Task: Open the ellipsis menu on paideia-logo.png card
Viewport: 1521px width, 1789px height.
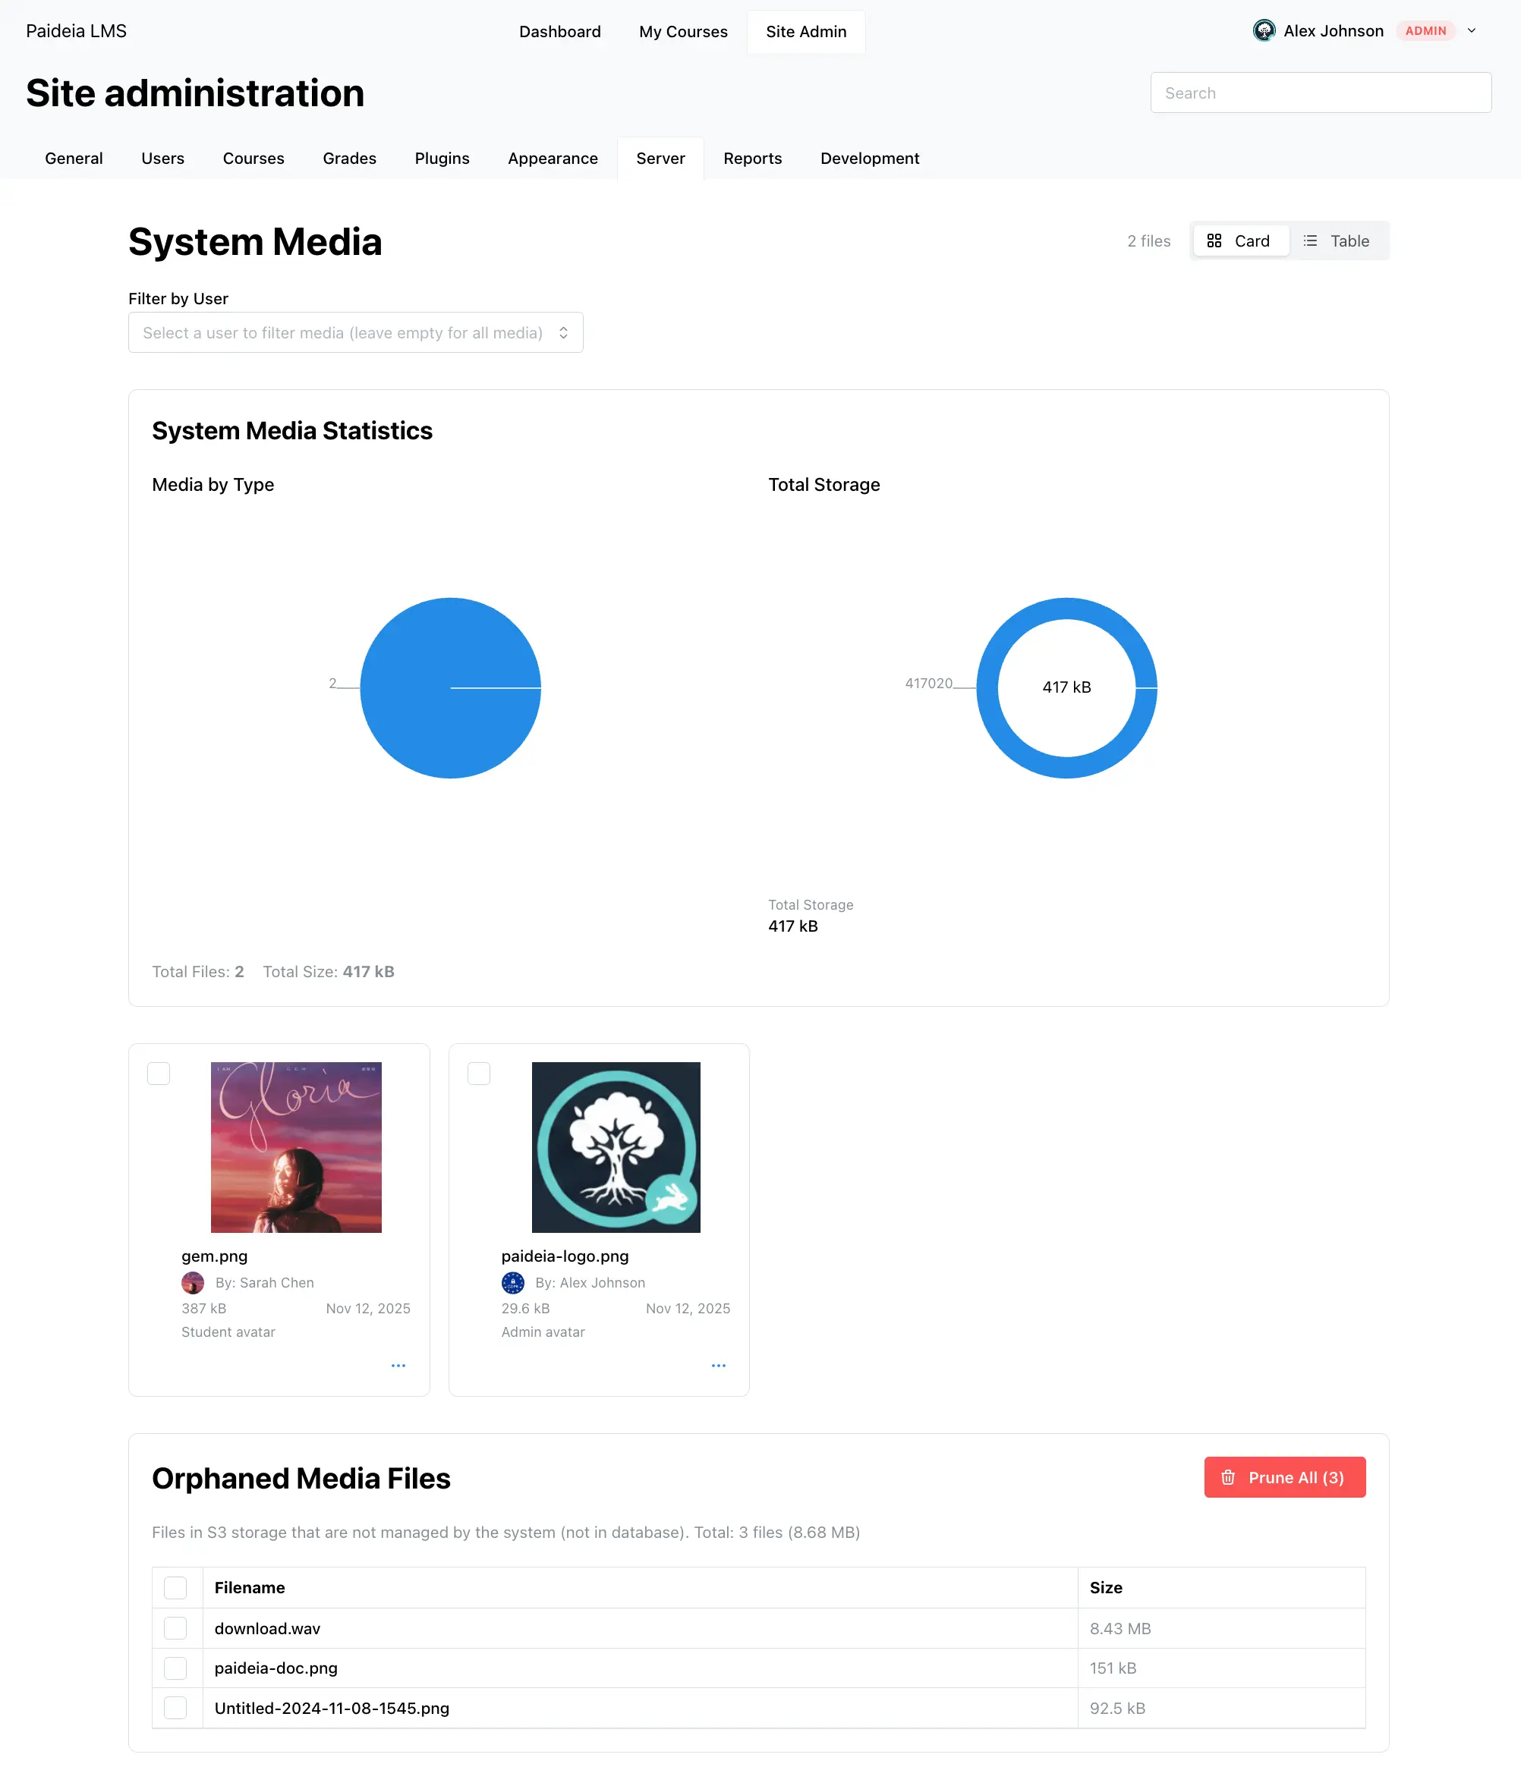Action: click(719, 1365)
